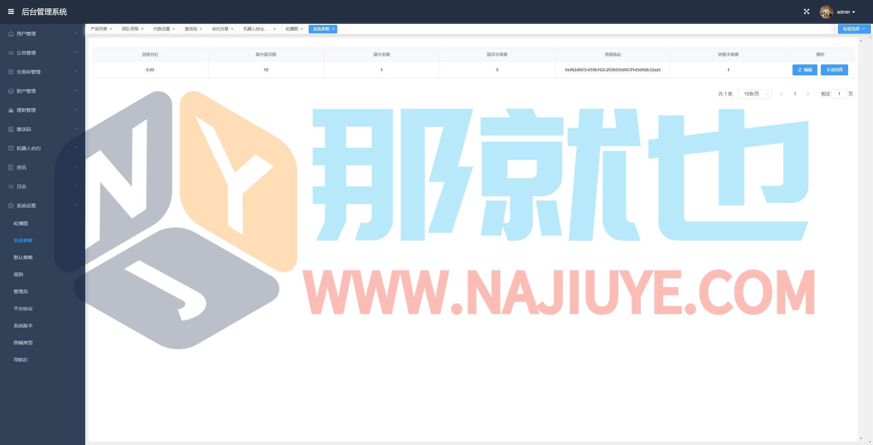
Task: Click the 手动结算 button
Action: (x=834, y=70)
